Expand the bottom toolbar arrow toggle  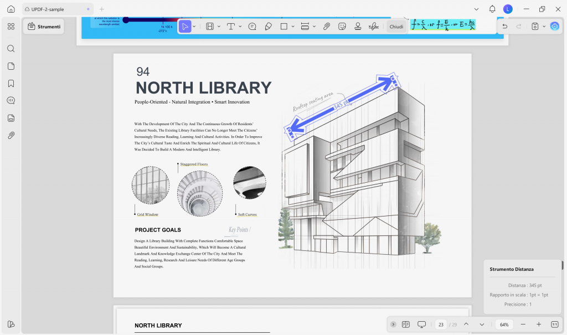(x=393, y=324)
